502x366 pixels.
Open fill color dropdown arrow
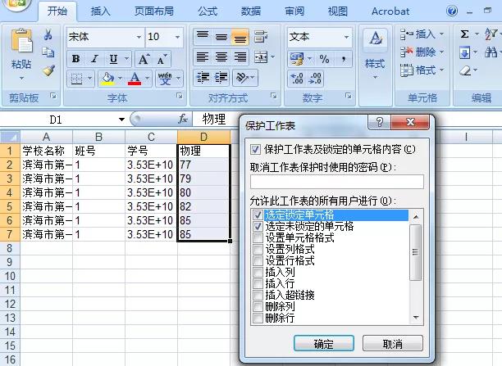[x=120, y=79]
